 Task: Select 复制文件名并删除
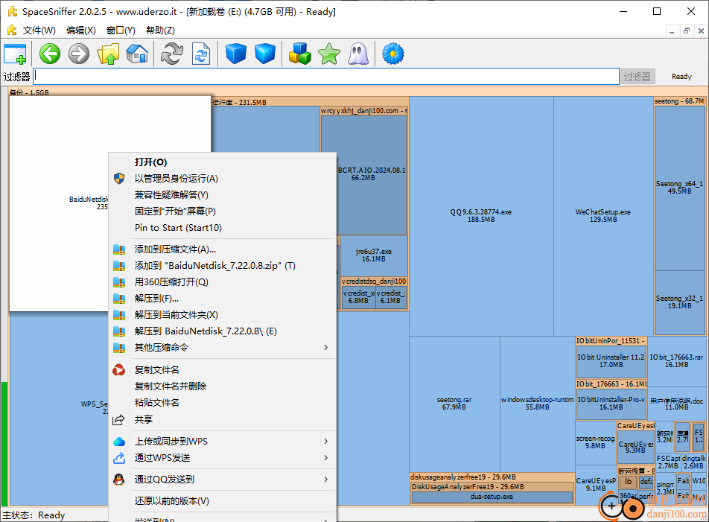[223, 386]
